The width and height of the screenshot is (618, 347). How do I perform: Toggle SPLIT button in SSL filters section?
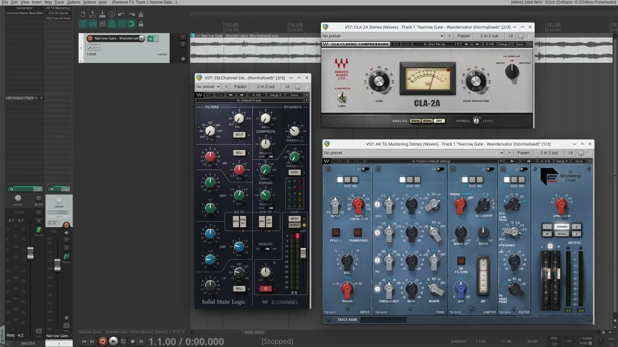click(x=239, y=135)
